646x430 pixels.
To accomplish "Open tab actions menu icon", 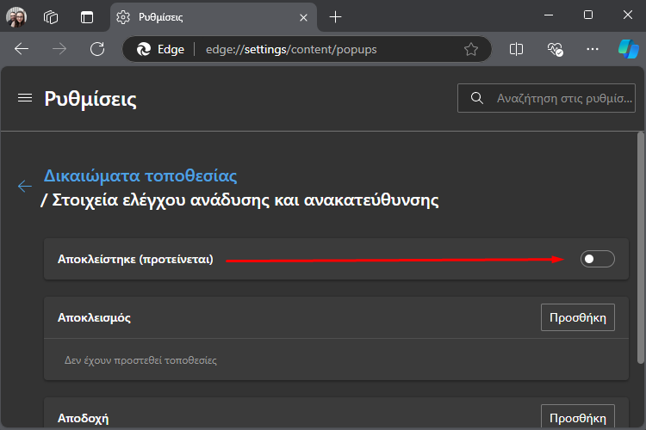I will (87, 17).
